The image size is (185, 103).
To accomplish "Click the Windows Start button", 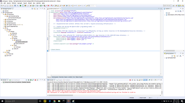I will [2, 101].
